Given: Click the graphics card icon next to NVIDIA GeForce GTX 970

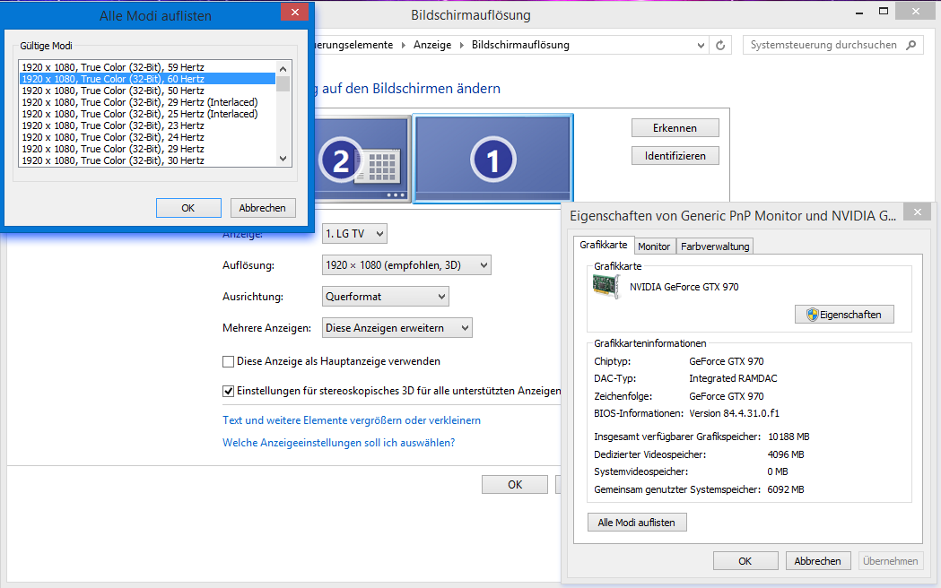Looking at the screenshot, I should coord(606,287).
